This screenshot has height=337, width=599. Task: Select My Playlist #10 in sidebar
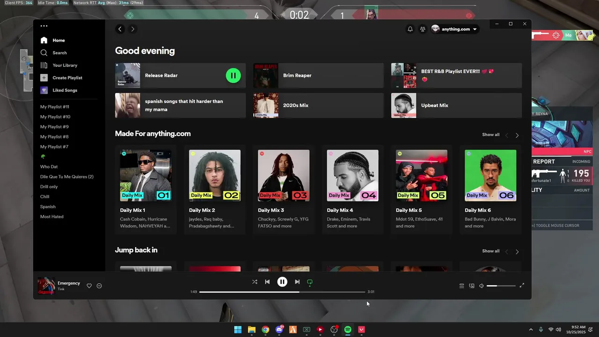pyautogui.click(x=55, y=117)
